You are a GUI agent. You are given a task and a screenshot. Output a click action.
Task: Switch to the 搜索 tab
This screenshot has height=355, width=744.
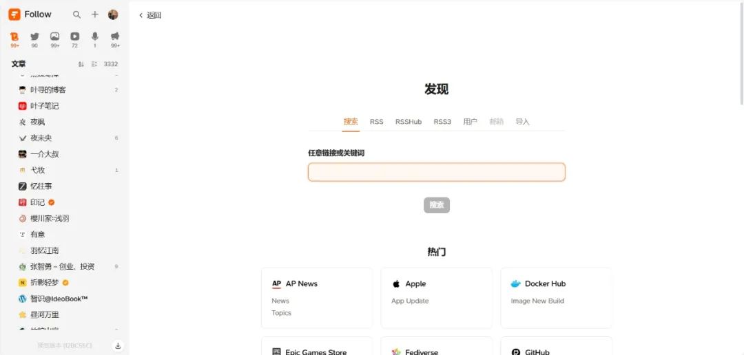click(x=351, y=122)
